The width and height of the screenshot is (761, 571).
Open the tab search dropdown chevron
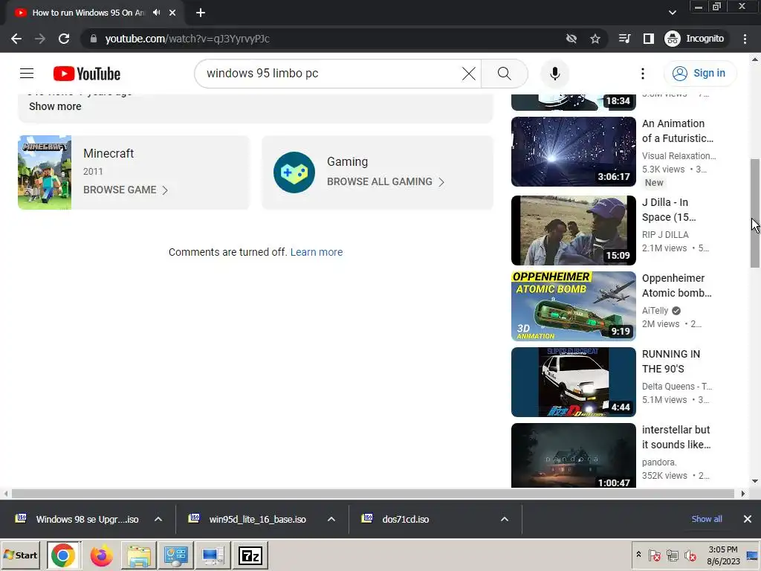tap(672, 13)
